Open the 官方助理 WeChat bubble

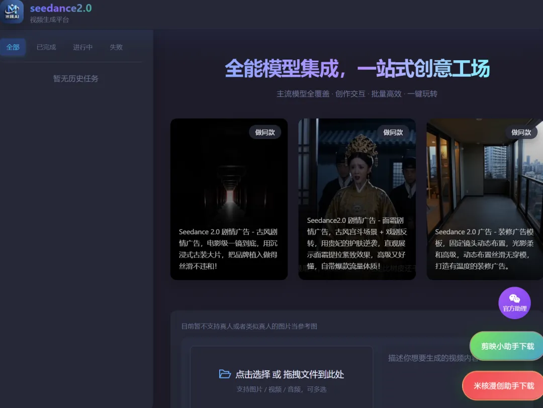[x=514, y=303]
